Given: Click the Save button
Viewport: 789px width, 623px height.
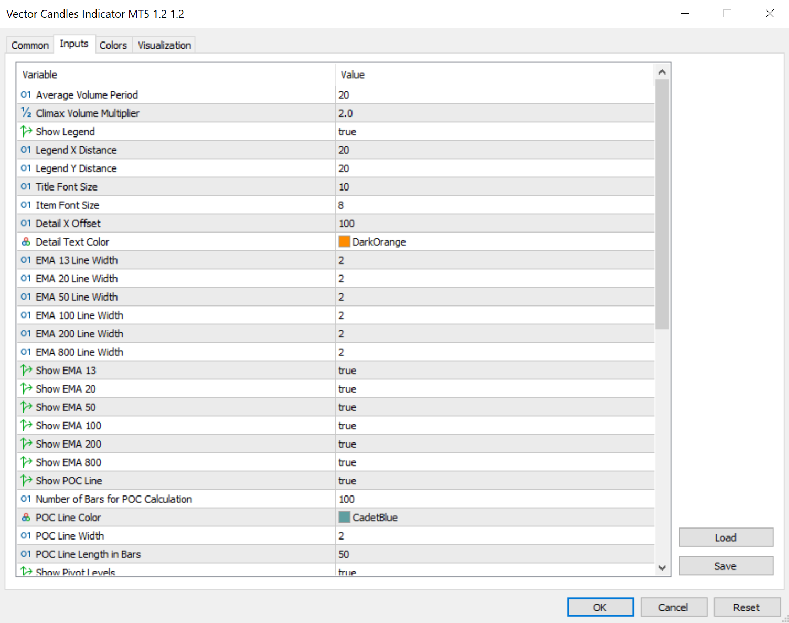Looking at the screenshot, I should [726, 566].
